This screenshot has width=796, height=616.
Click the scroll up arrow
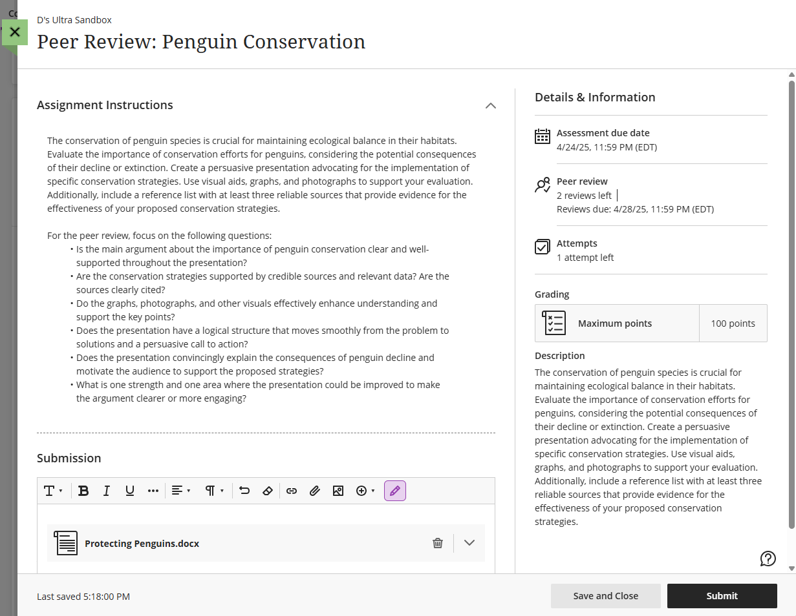[791, 75]
